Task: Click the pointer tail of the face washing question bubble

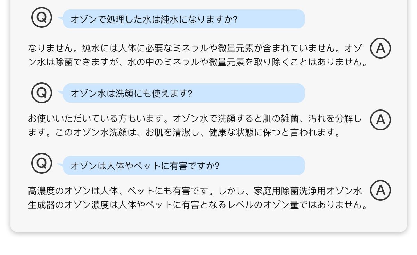Action: pos(60,92)
